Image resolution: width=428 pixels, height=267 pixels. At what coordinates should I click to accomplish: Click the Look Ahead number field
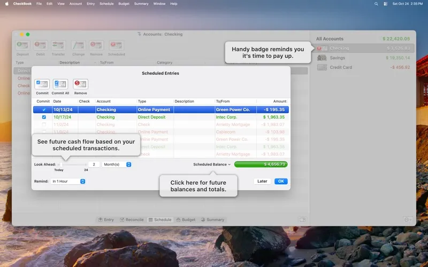coord(94,164)
